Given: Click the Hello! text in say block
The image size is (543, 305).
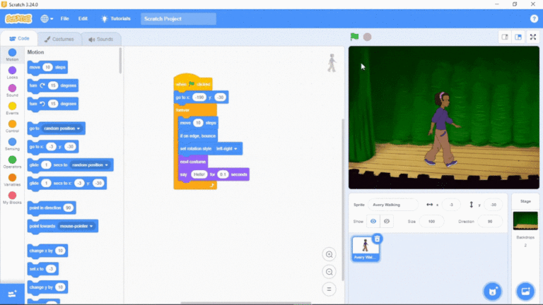Looking at the screenshot, I should pos(199,174).
